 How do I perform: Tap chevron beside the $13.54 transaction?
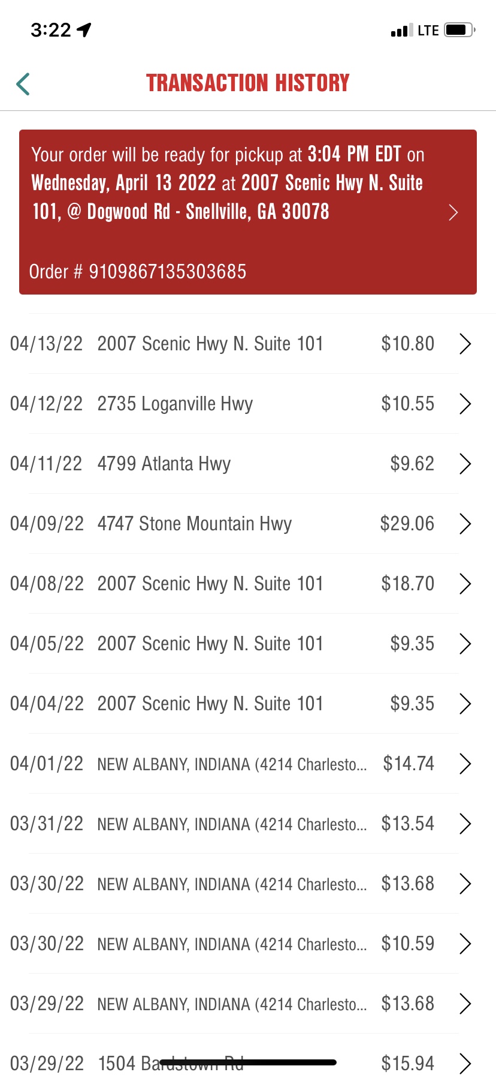(465, 824)
